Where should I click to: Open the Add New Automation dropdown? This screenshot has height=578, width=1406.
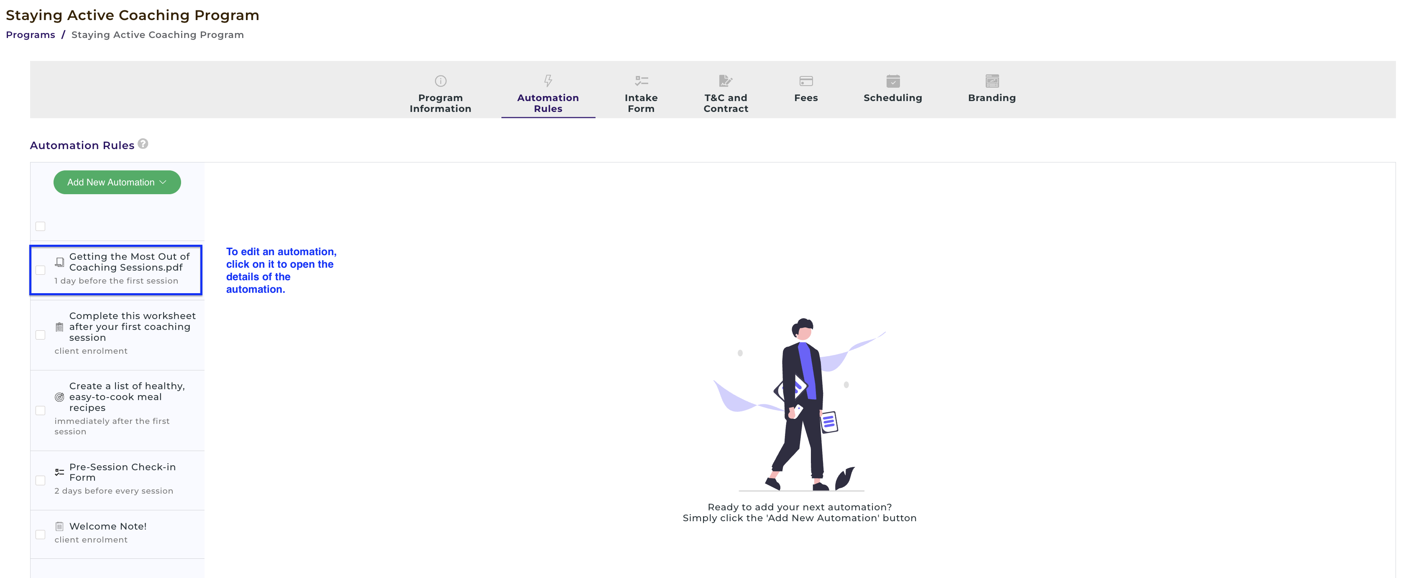(x=118, y=182)
